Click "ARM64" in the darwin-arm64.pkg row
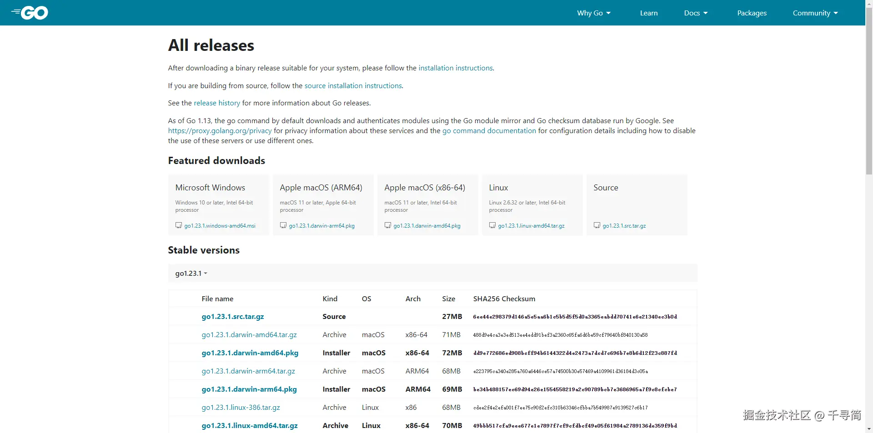This screenshot has height=433, width=873. coord(418,389)
